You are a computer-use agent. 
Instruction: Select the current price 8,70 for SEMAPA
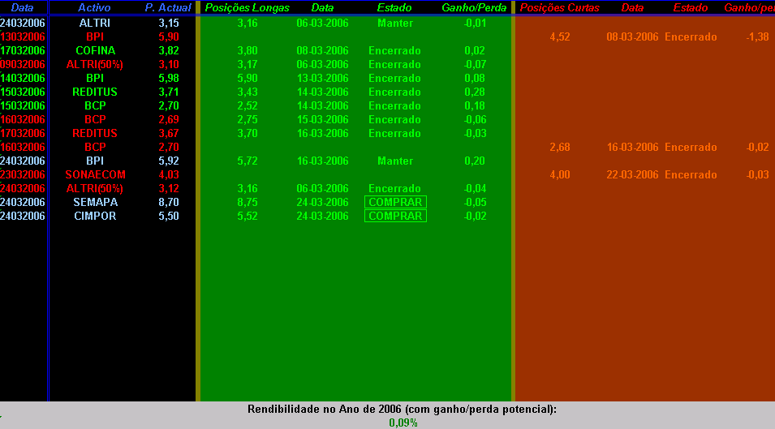click(x=169, y=202)
